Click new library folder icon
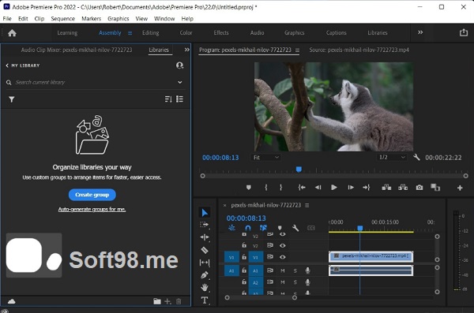This screenshot has height=313, width=474. click(157, 301)
